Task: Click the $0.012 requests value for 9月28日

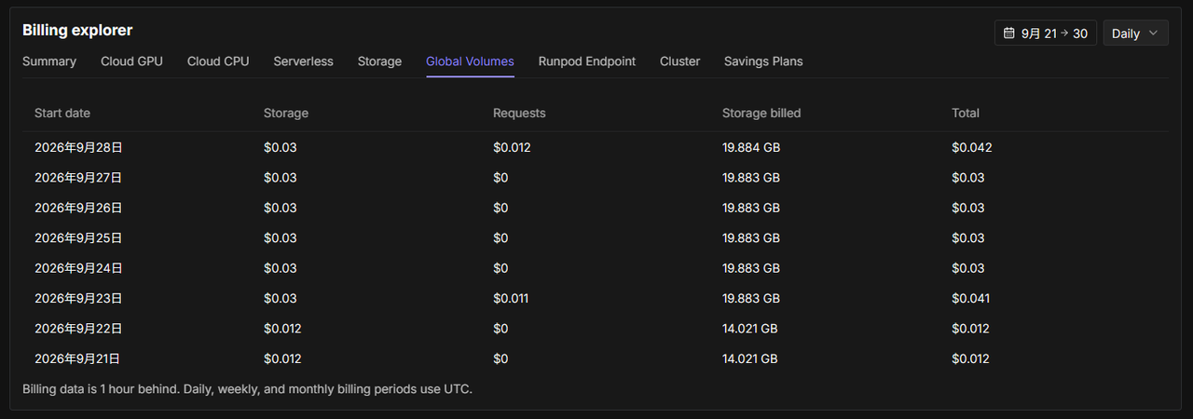Action: 512,147
